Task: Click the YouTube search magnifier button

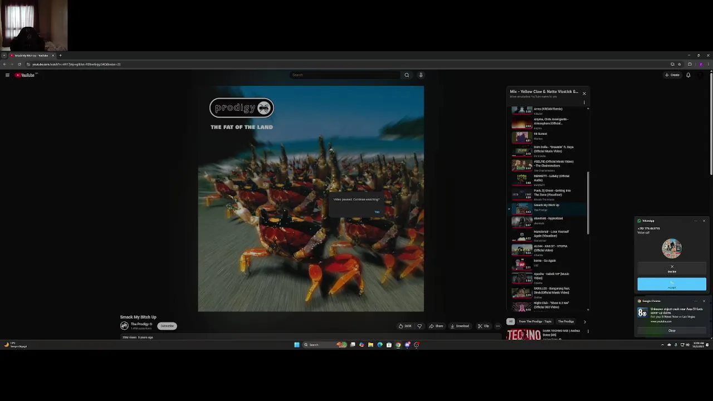Action: pos(407,75)
